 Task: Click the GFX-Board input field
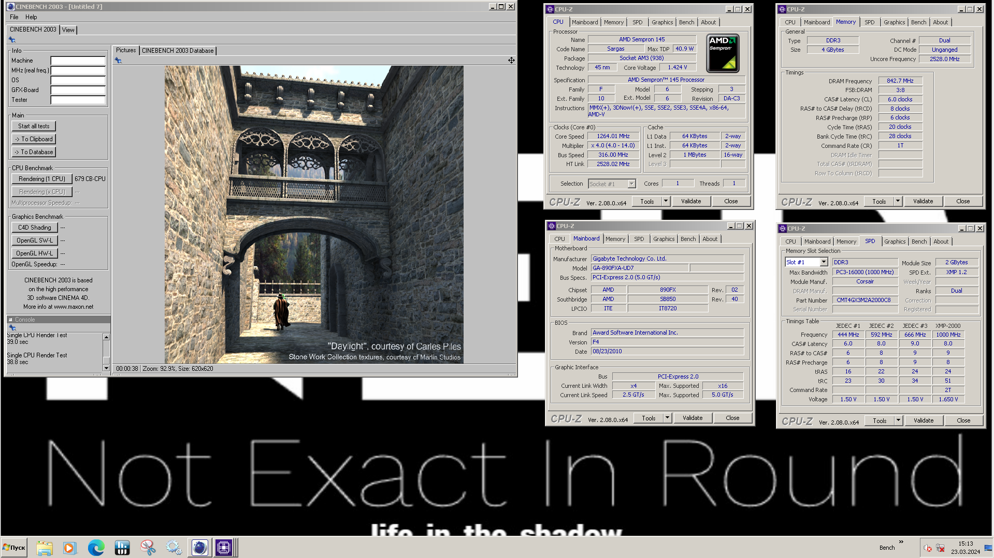click(x=78, y=90)
